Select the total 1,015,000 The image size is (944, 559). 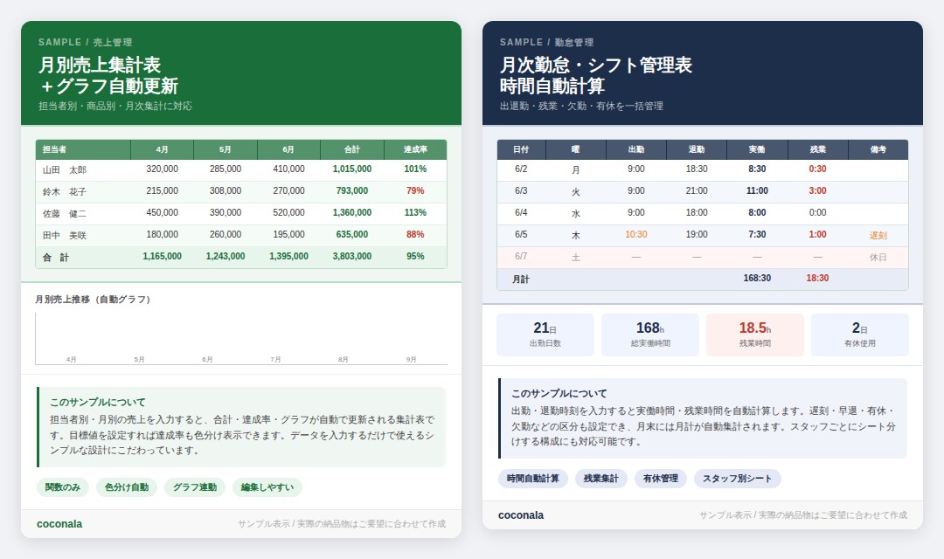point(352,169)
